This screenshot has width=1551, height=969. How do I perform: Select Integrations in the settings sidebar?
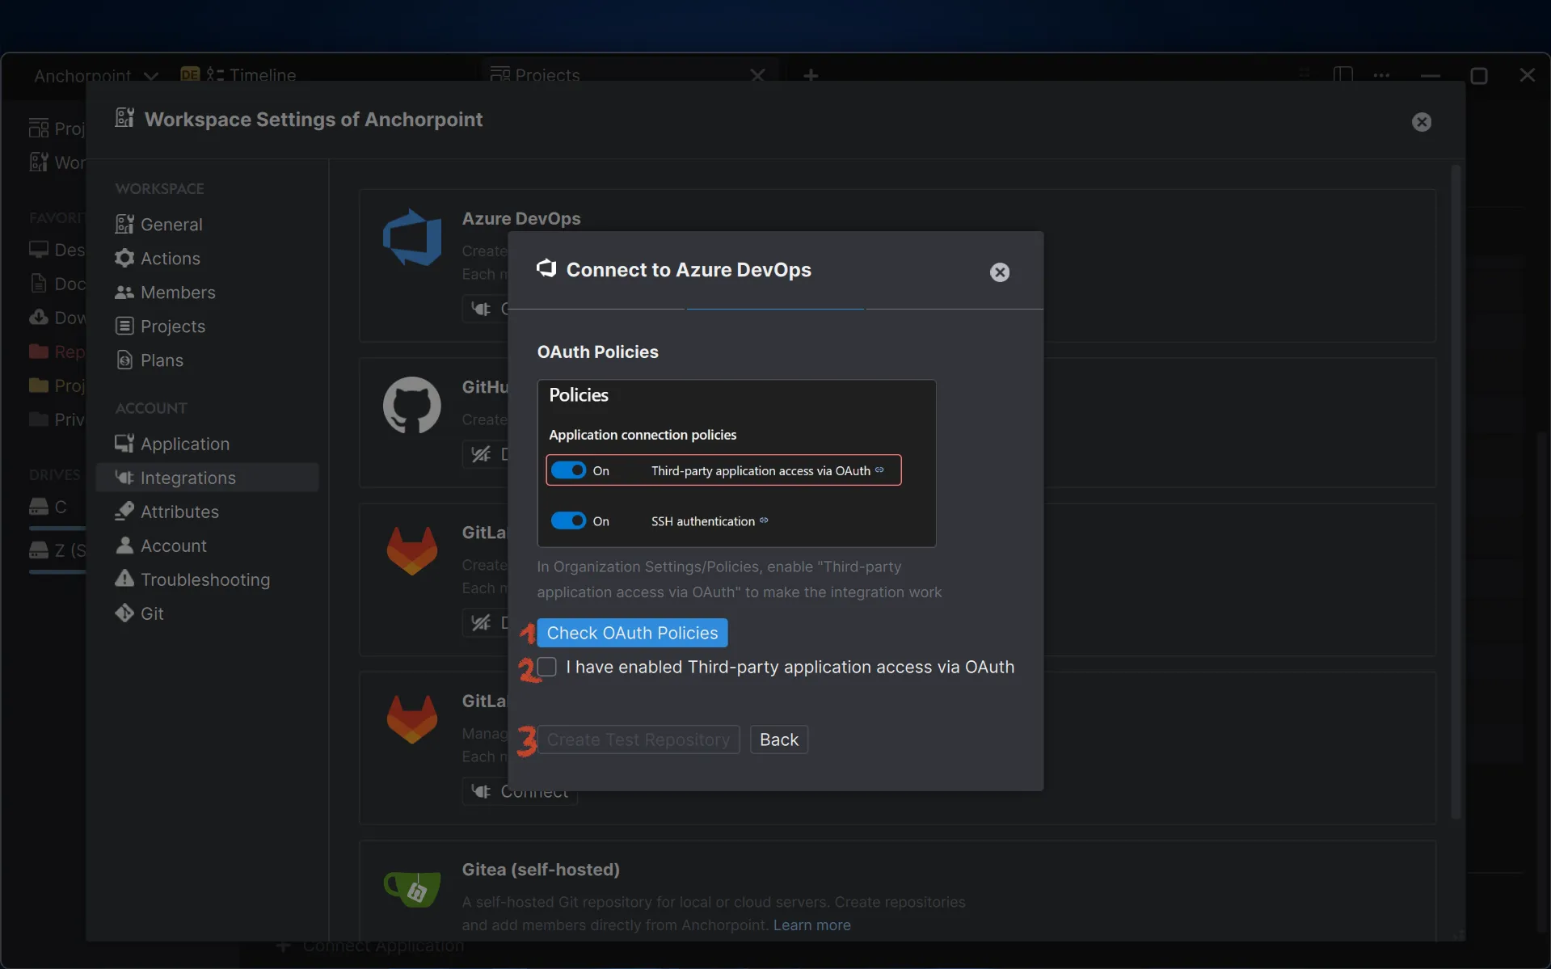point(207,478)
